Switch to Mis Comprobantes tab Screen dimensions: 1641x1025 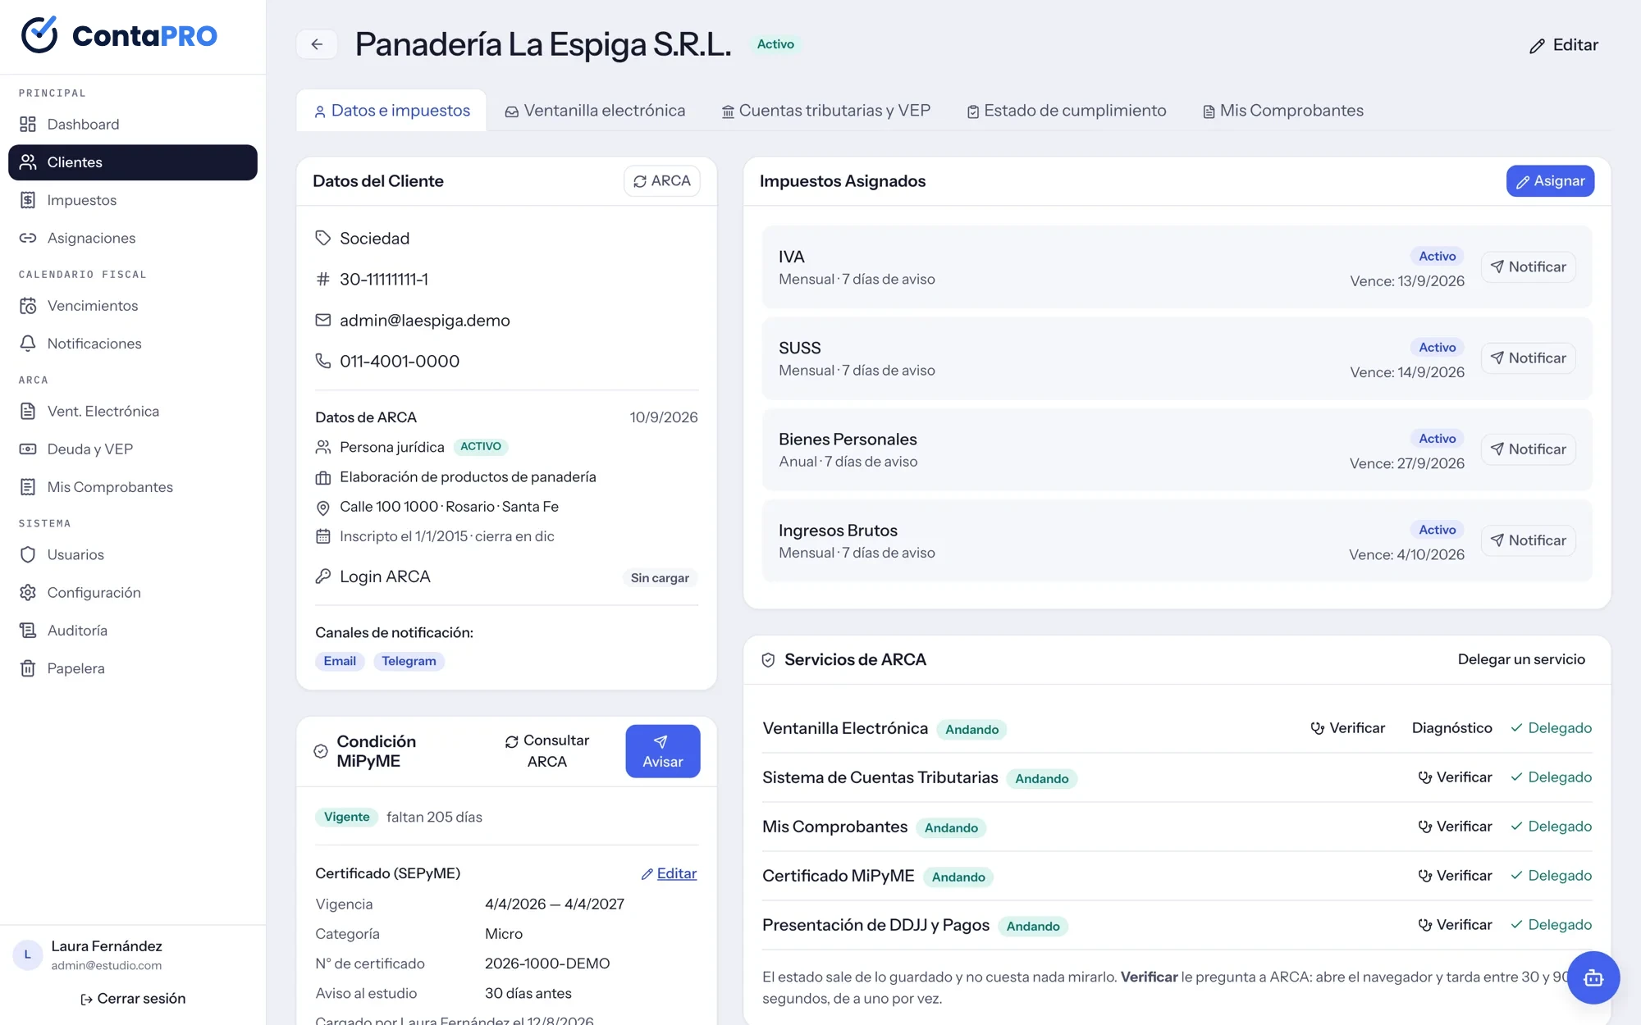click(x=1282, y=111)
